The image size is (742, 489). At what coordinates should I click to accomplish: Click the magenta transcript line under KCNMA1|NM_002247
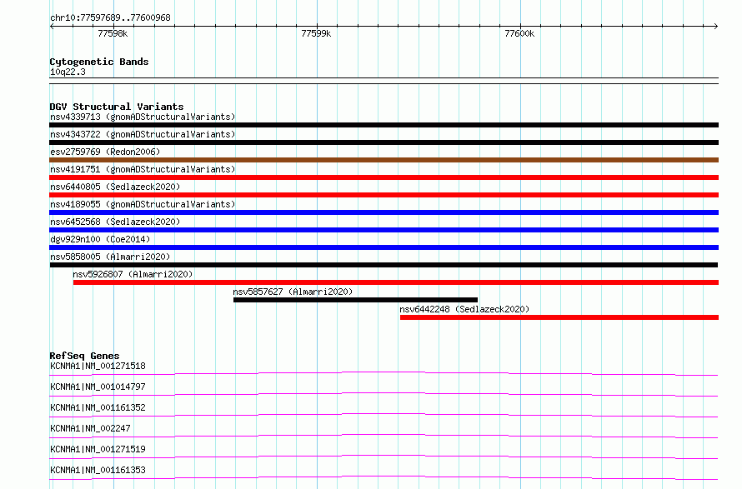tap(384, 436)
